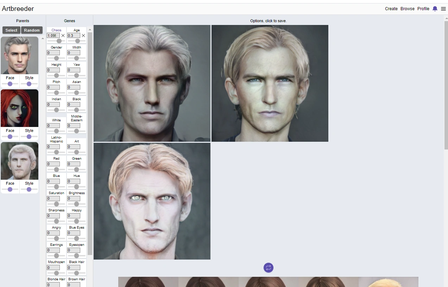Adjust Face slider of red-haired parent

click(10, 136)
